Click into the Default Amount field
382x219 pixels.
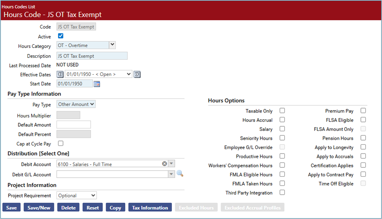point(74,125)
